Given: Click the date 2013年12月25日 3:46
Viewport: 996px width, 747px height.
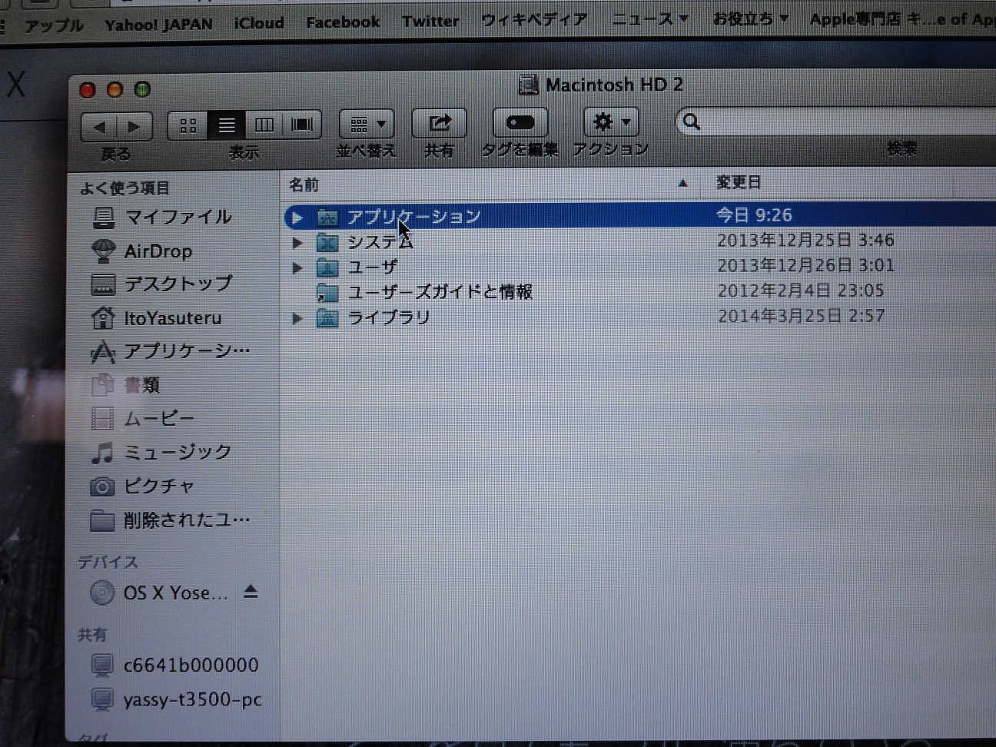Looking at the screenshot, I should pos(805,241).
